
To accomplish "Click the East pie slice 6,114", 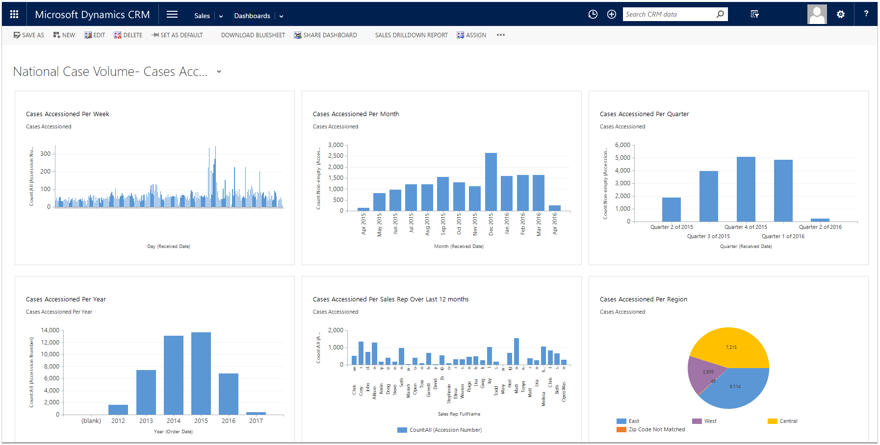I will (735, 387).
